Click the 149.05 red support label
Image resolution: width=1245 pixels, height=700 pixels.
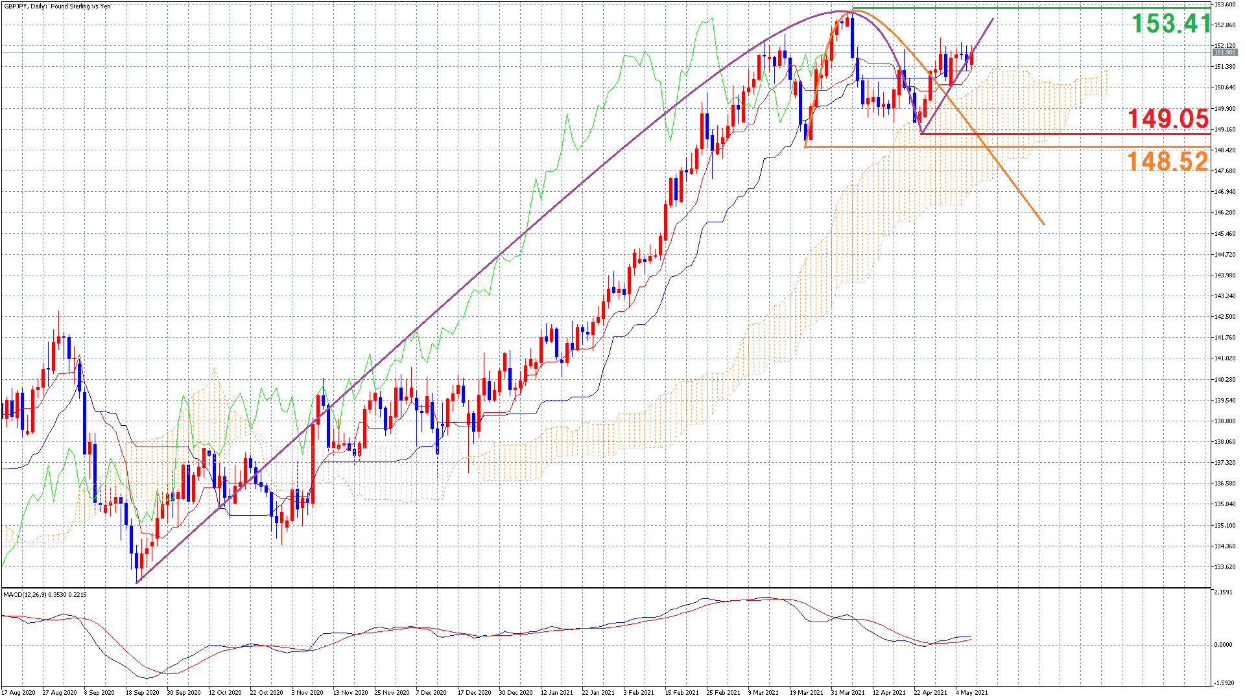1168,119
